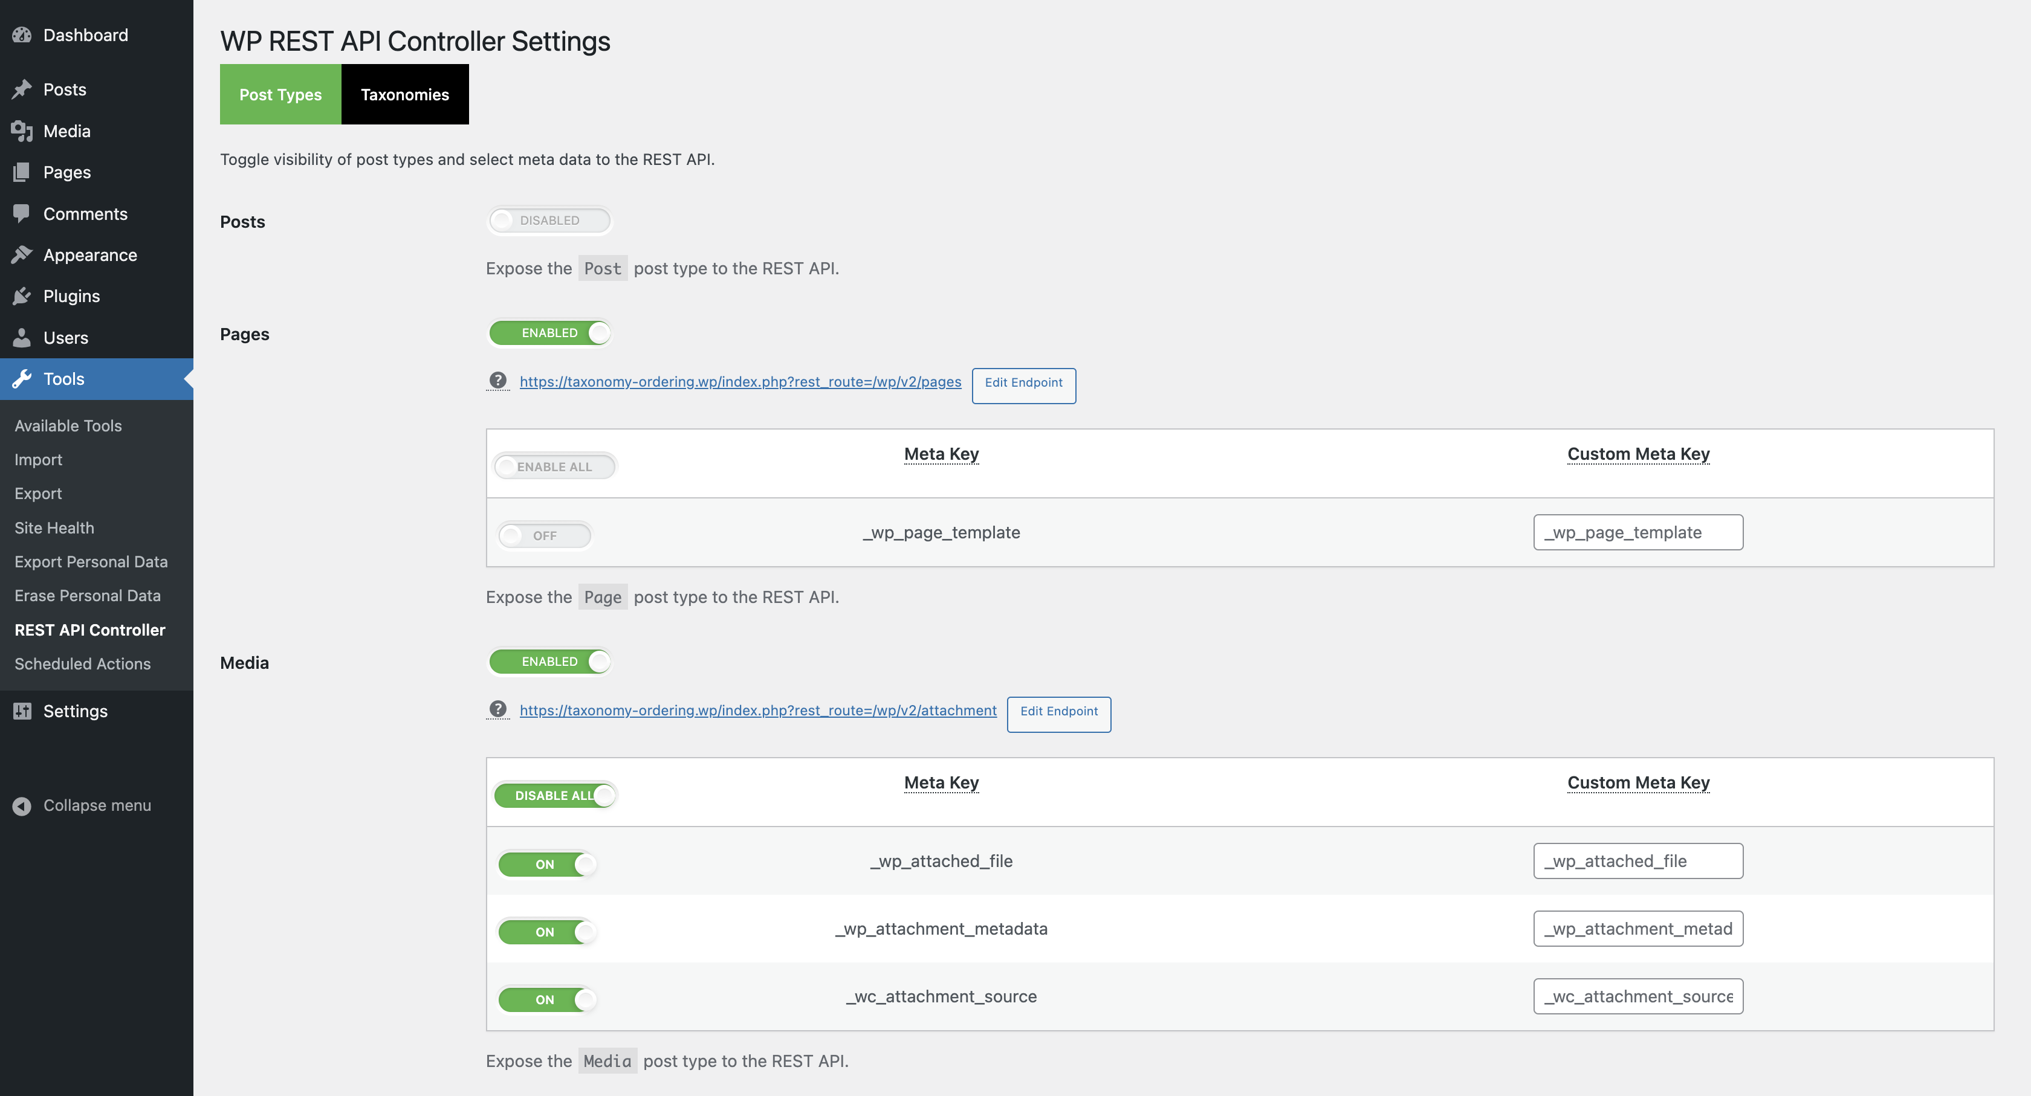Disable the Pages post type toggle
This screenshot has height=1096, width=2031.
point(549,332)
